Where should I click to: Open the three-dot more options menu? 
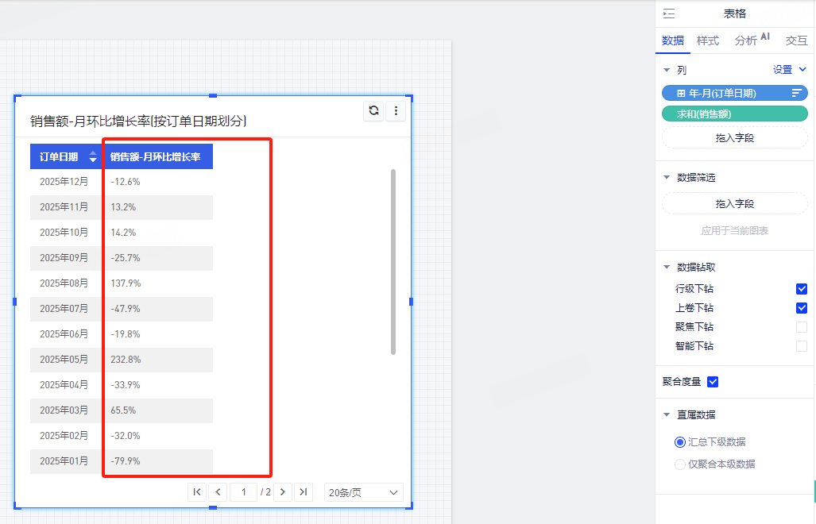396,111
